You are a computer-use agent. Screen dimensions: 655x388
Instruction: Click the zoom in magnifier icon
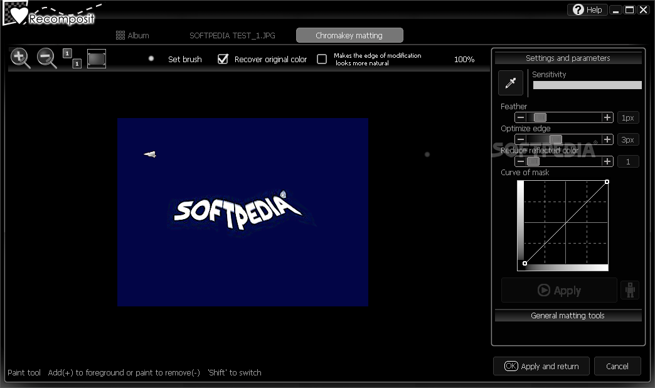20,58
